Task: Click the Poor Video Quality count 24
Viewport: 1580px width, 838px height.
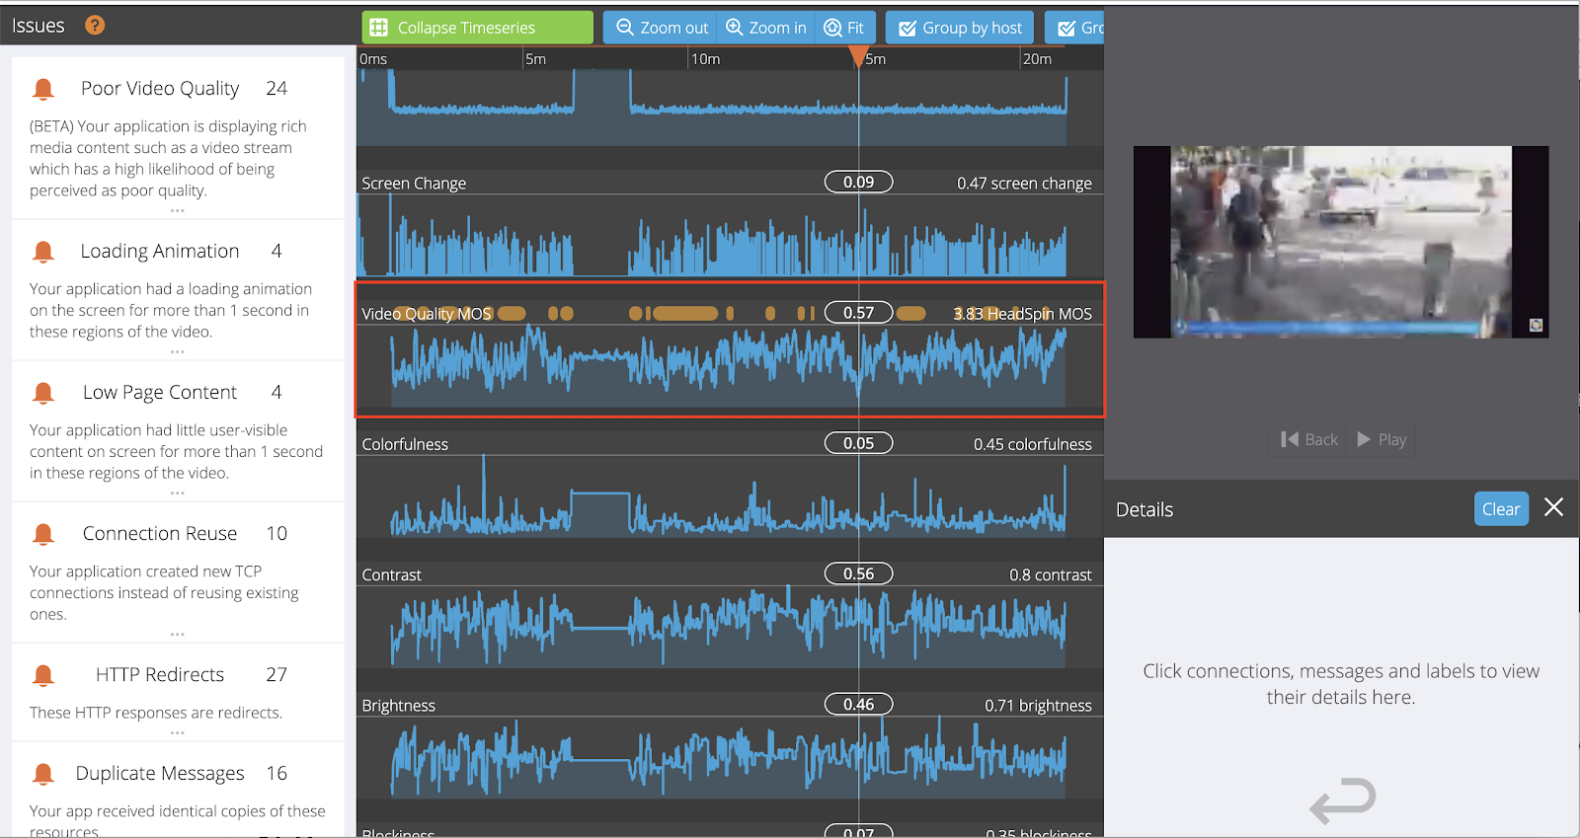Action: coord(276,89)
